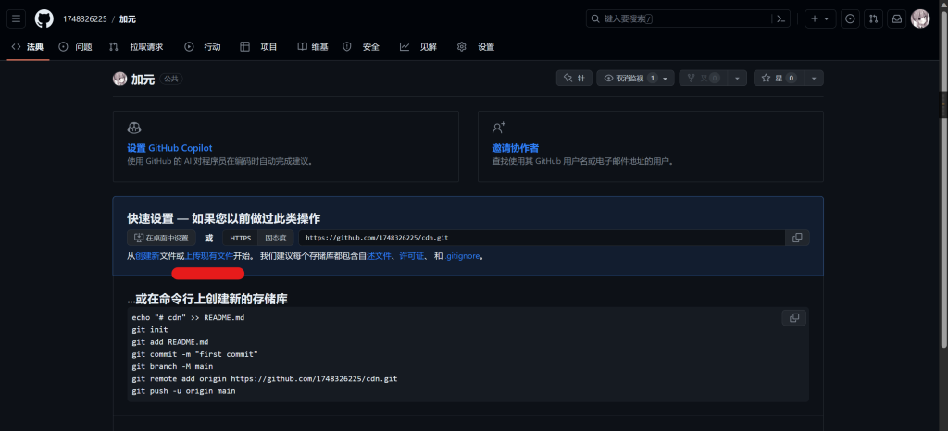The height and width of the screenshot is (431, 948).
Task: Expand the star lists dropdown arrow
Action: (x=814, y=79)
